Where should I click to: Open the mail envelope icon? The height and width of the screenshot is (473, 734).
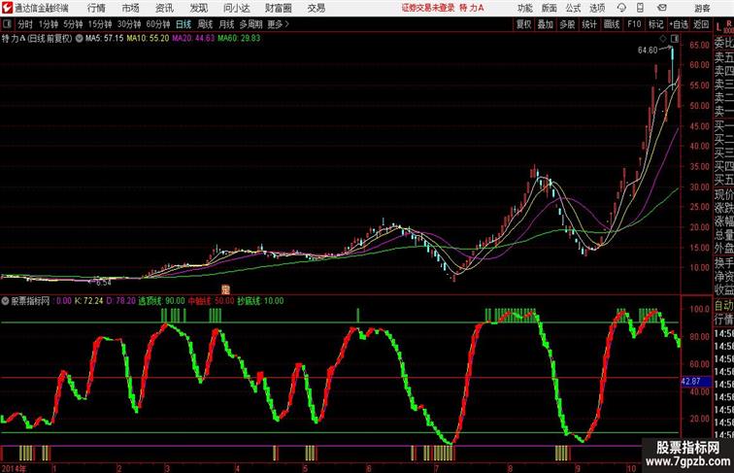662,8
